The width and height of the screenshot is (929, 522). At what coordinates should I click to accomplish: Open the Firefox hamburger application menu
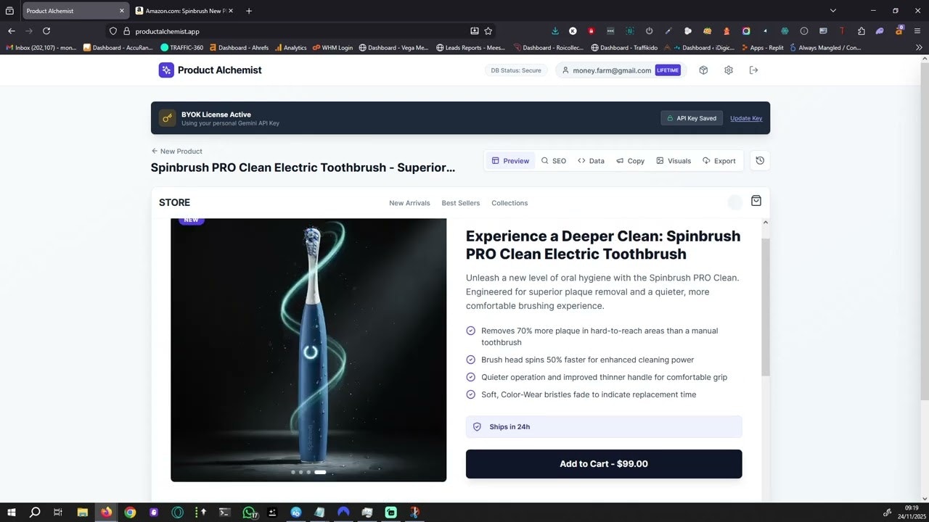[918, 31]
